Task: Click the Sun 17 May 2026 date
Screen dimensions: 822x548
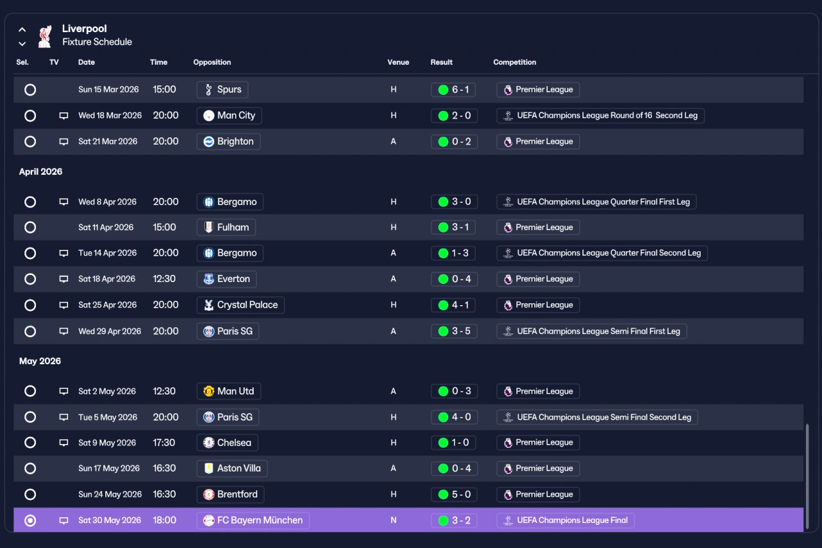Action: coord(109,468)
